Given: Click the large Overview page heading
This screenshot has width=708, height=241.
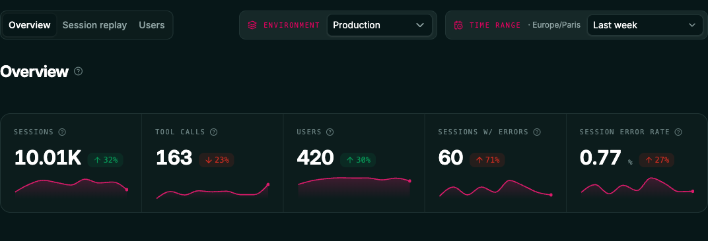Looking at the screenshot, I should (x=34, y=71).
